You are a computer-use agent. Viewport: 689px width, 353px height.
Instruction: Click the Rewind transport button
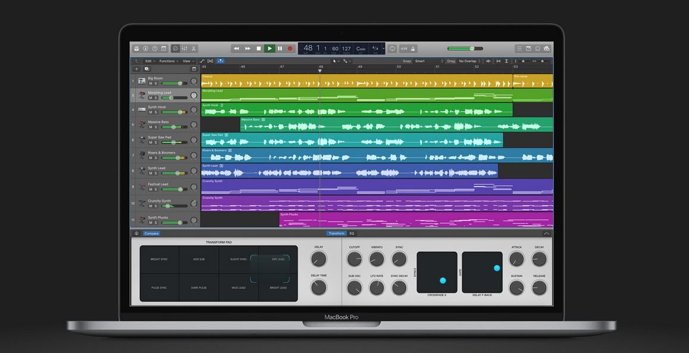236,48
